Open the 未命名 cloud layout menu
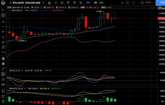 tap(147, 2)
